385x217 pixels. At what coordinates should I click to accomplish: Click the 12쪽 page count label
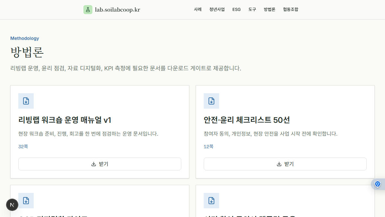click(x=209, y=147)
